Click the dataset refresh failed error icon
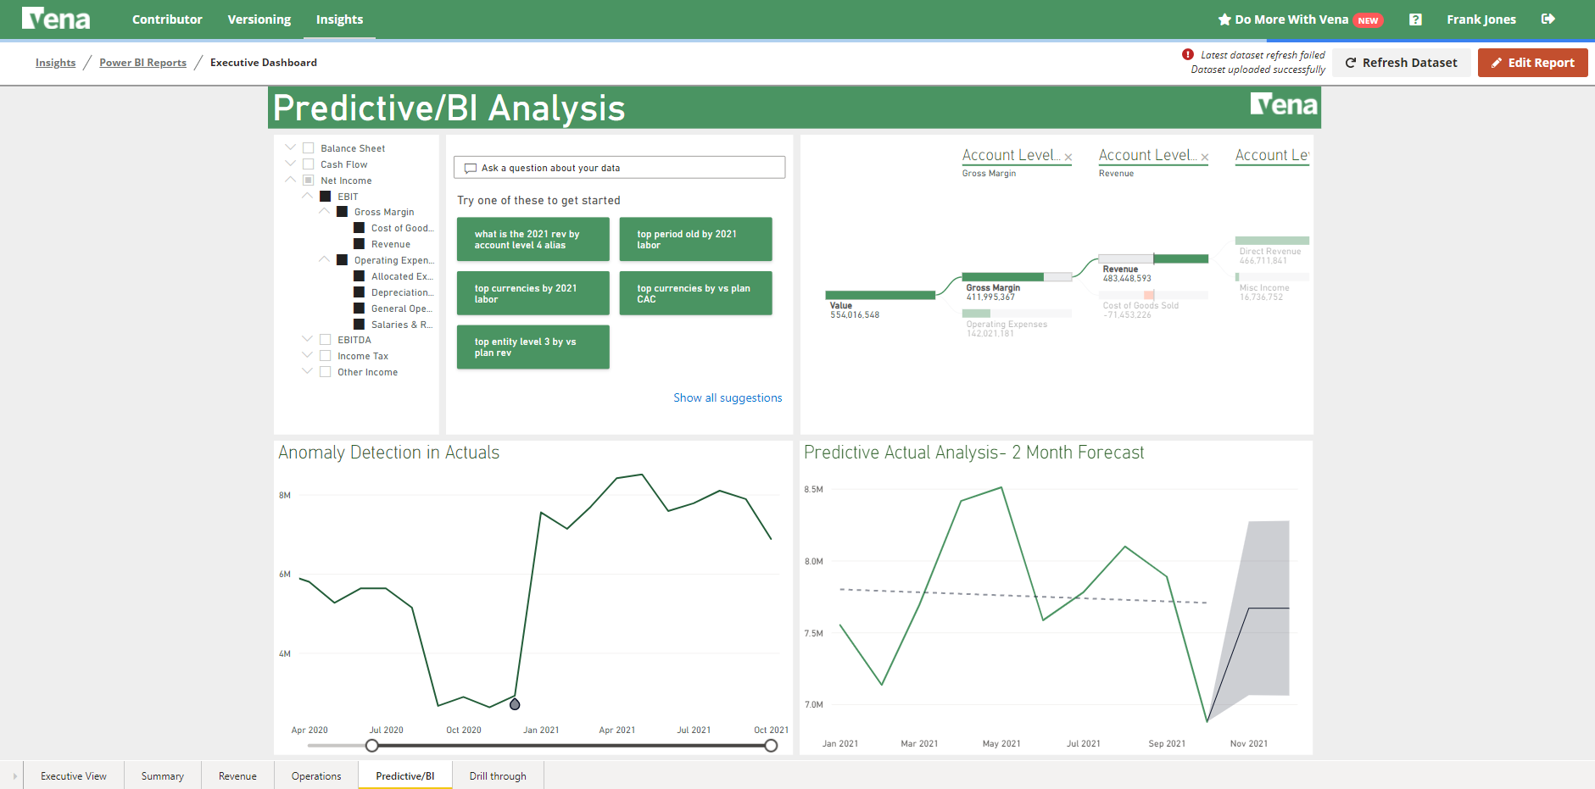The width and height of the screenshot is (1595, 789). click(1188, 54)
